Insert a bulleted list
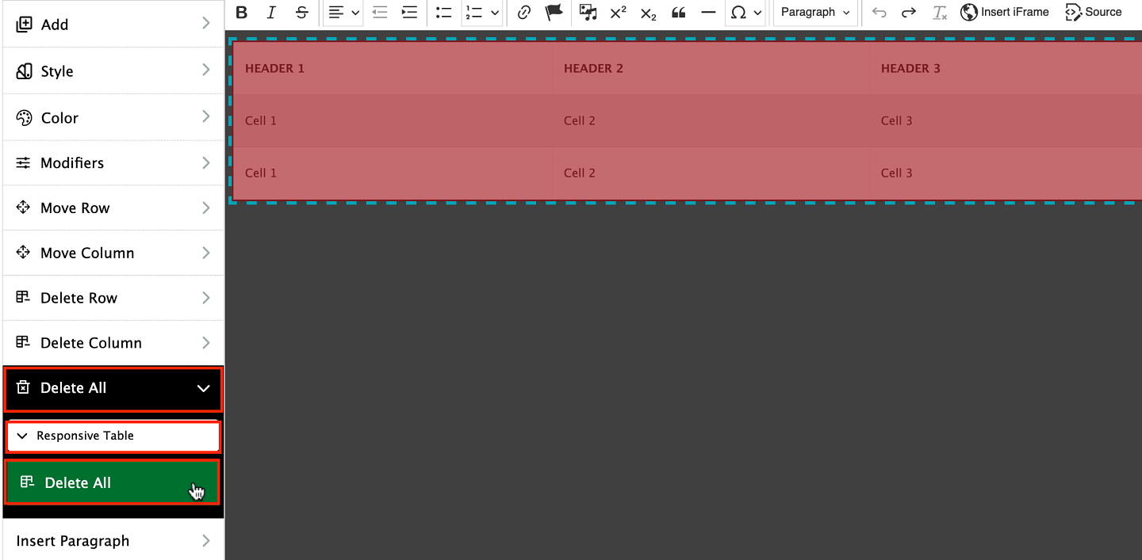The height and width of the screenshot is (560, 1142). point(443,13)
